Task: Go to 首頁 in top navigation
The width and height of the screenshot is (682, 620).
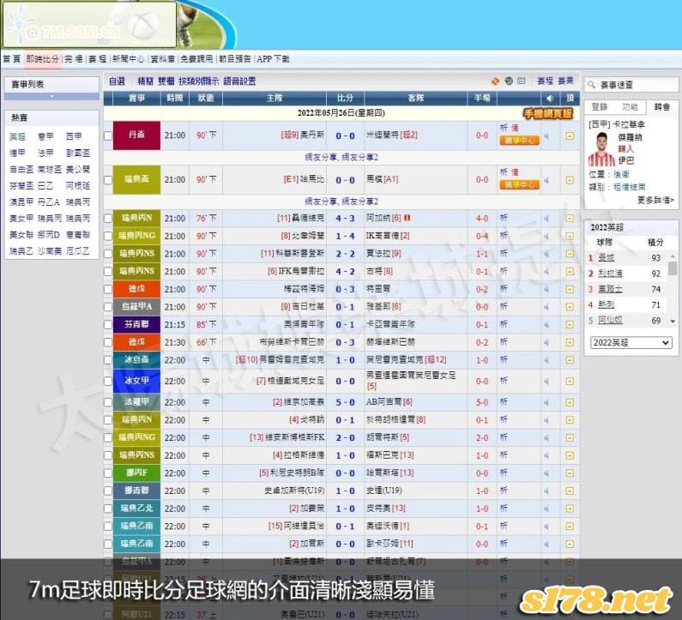Action: tap(12, 59)
